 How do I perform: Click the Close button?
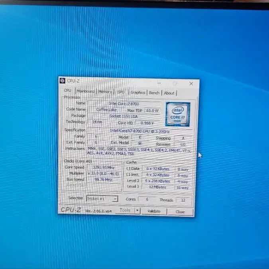pyautogui.click(x=180, y=212)
